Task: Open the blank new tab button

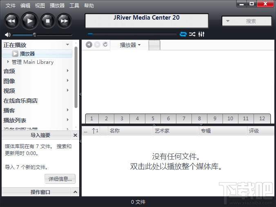Action: 154,45
